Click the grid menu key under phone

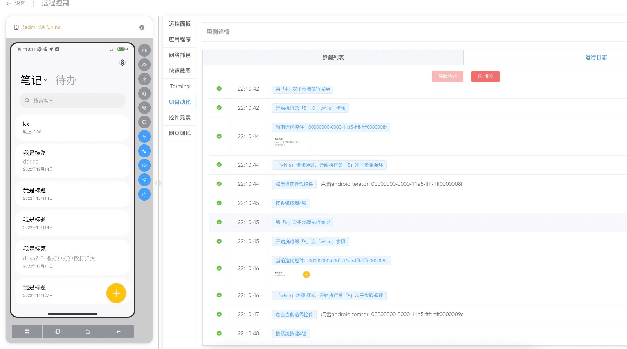pyautogui.click(x=27, y=331)
